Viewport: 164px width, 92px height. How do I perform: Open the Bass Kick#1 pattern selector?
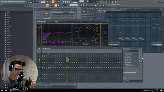74,5
